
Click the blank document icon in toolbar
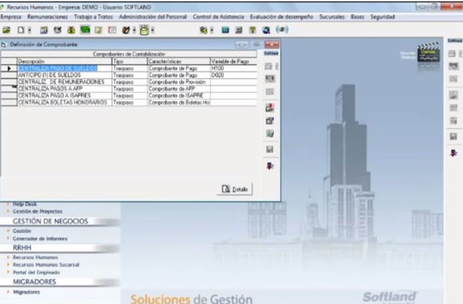pos(21,29)
